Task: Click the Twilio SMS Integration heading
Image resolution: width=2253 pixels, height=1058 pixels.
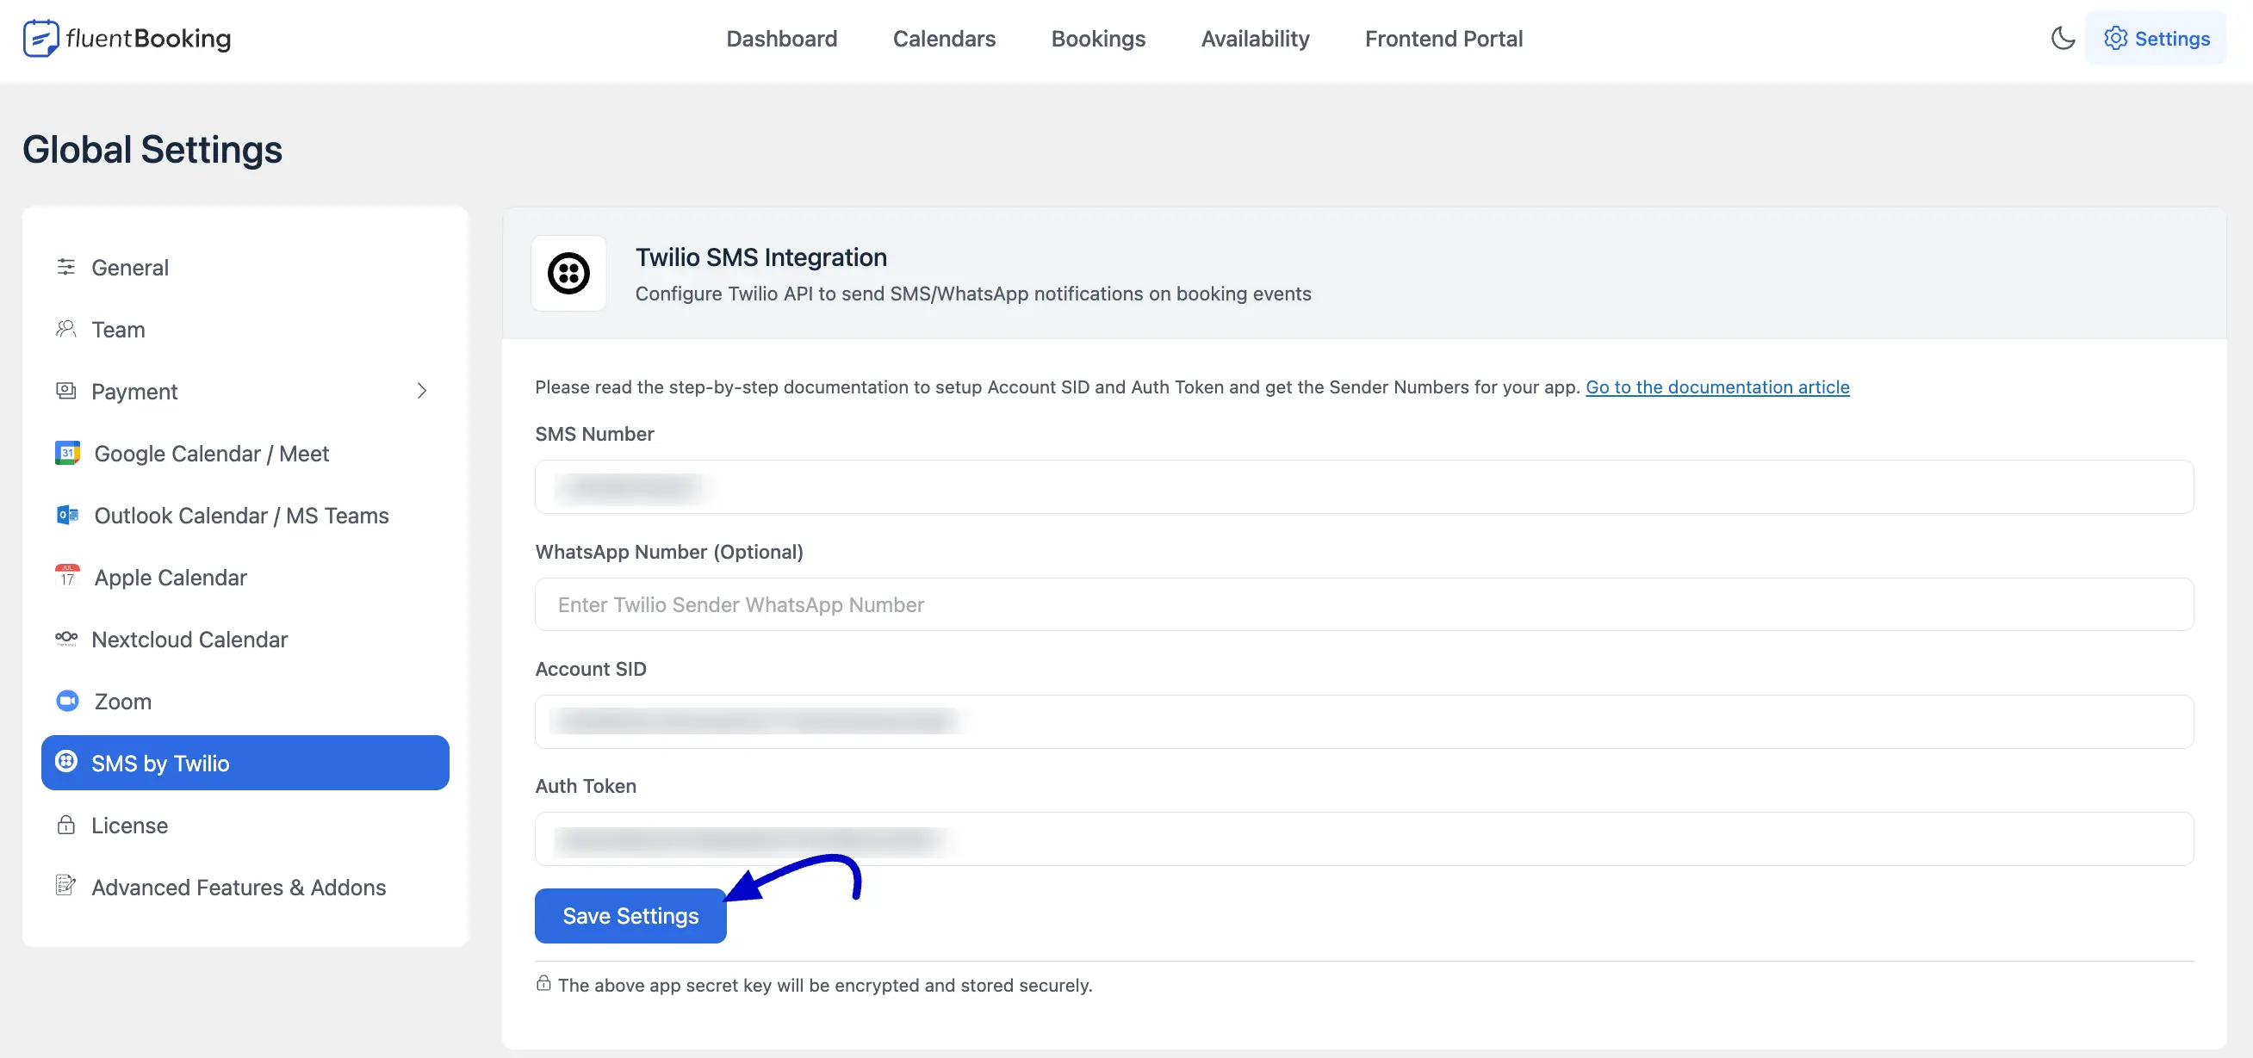Action: point(761,257)
